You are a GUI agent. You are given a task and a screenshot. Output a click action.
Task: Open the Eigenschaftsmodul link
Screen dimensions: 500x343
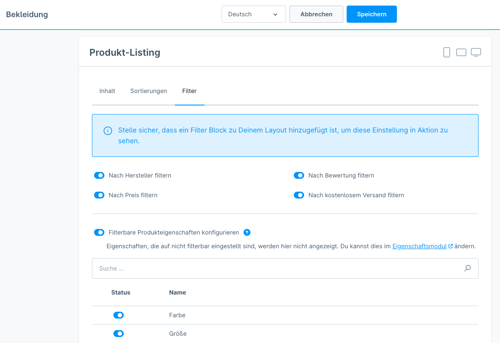point(420,246)
